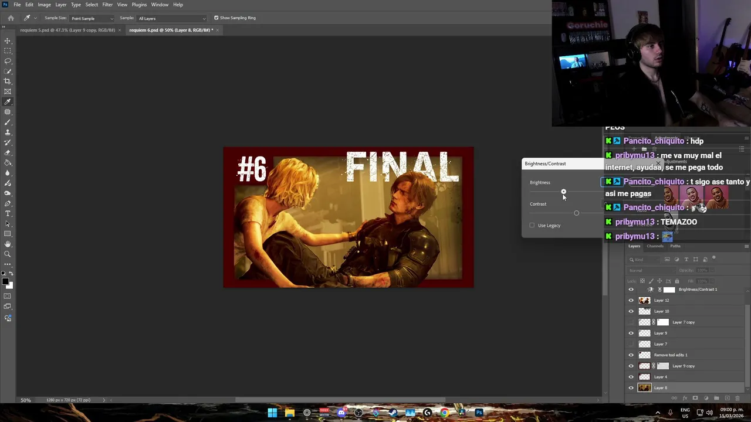The width and height of the screenshot is (751, 422).
Task: Open the fx layer style menu
Action: (x=685, y=398)
